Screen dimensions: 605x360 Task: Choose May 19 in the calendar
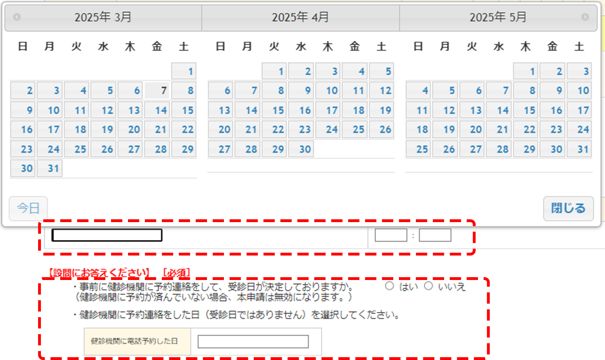(x=445, y=129)
